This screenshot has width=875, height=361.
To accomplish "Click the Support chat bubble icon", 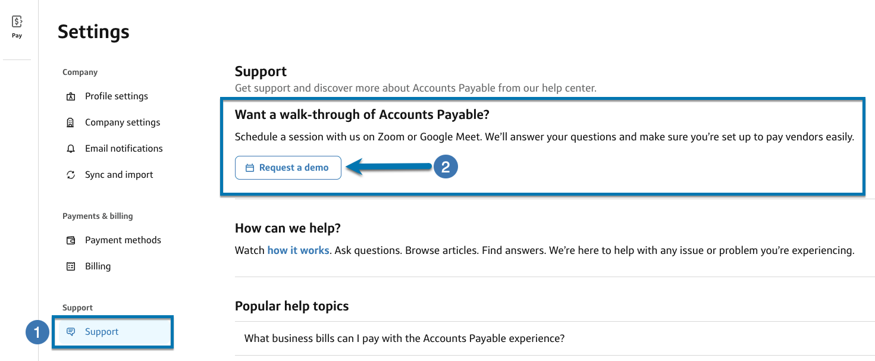I will click(x=71, y=332).
